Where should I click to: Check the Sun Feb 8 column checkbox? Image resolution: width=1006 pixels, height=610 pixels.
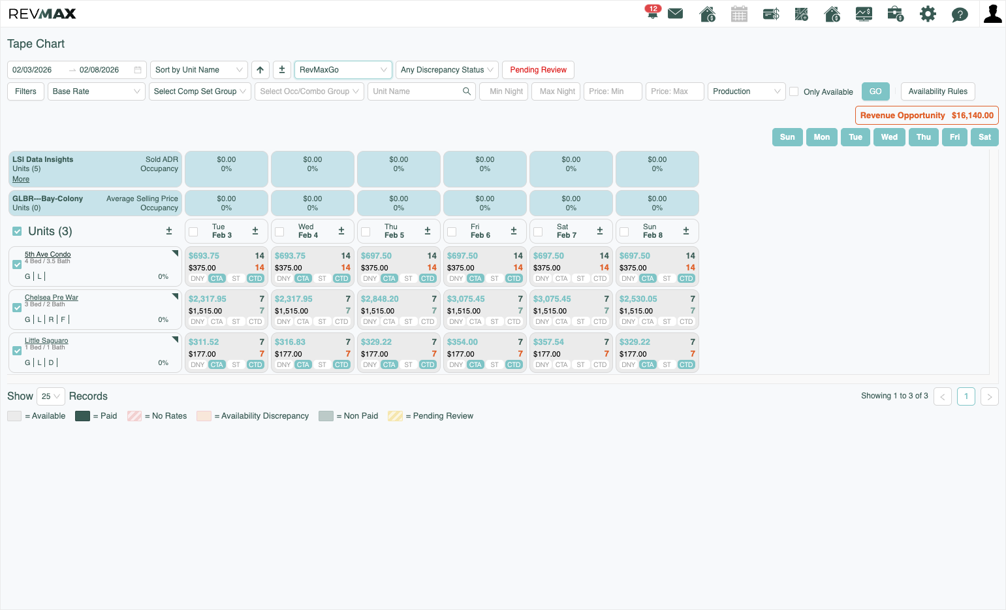coord(624,232)
